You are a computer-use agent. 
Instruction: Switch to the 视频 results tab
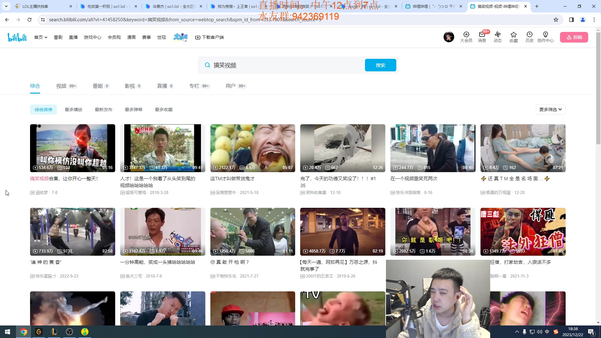(61, 86)
